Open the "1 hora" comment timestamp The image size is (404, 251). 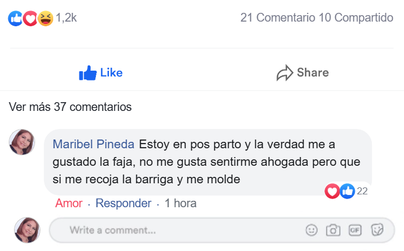pyautogui.click(x=181, y=204)
